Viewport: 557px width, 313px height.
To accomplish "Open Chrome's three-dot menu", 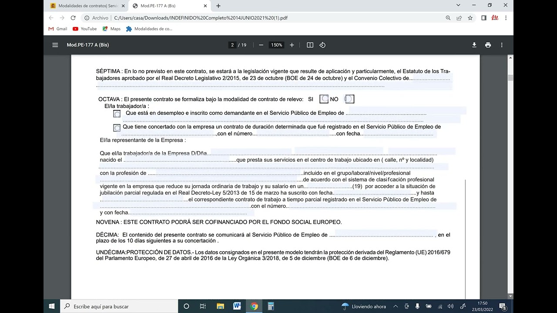I will coord(506,18).
